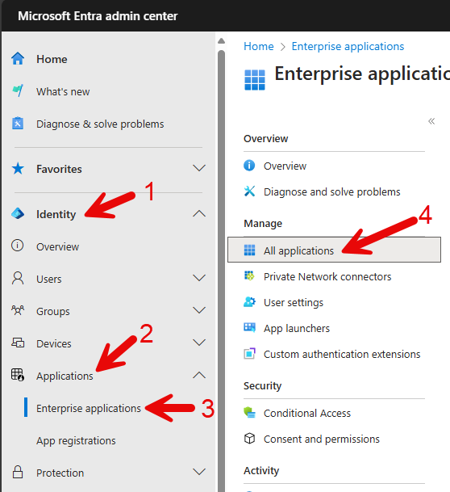Expand the Favorites section chevron
This screenshot has width=450, height=492.
click(199, 168)
